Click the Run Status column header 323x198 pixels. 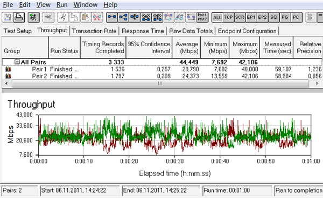(x=64, y=47)
